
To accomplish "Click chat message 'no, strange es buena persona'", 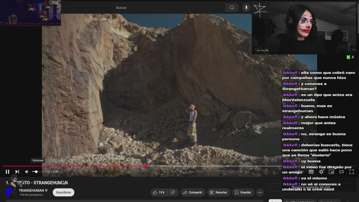I will click(314, 136).
